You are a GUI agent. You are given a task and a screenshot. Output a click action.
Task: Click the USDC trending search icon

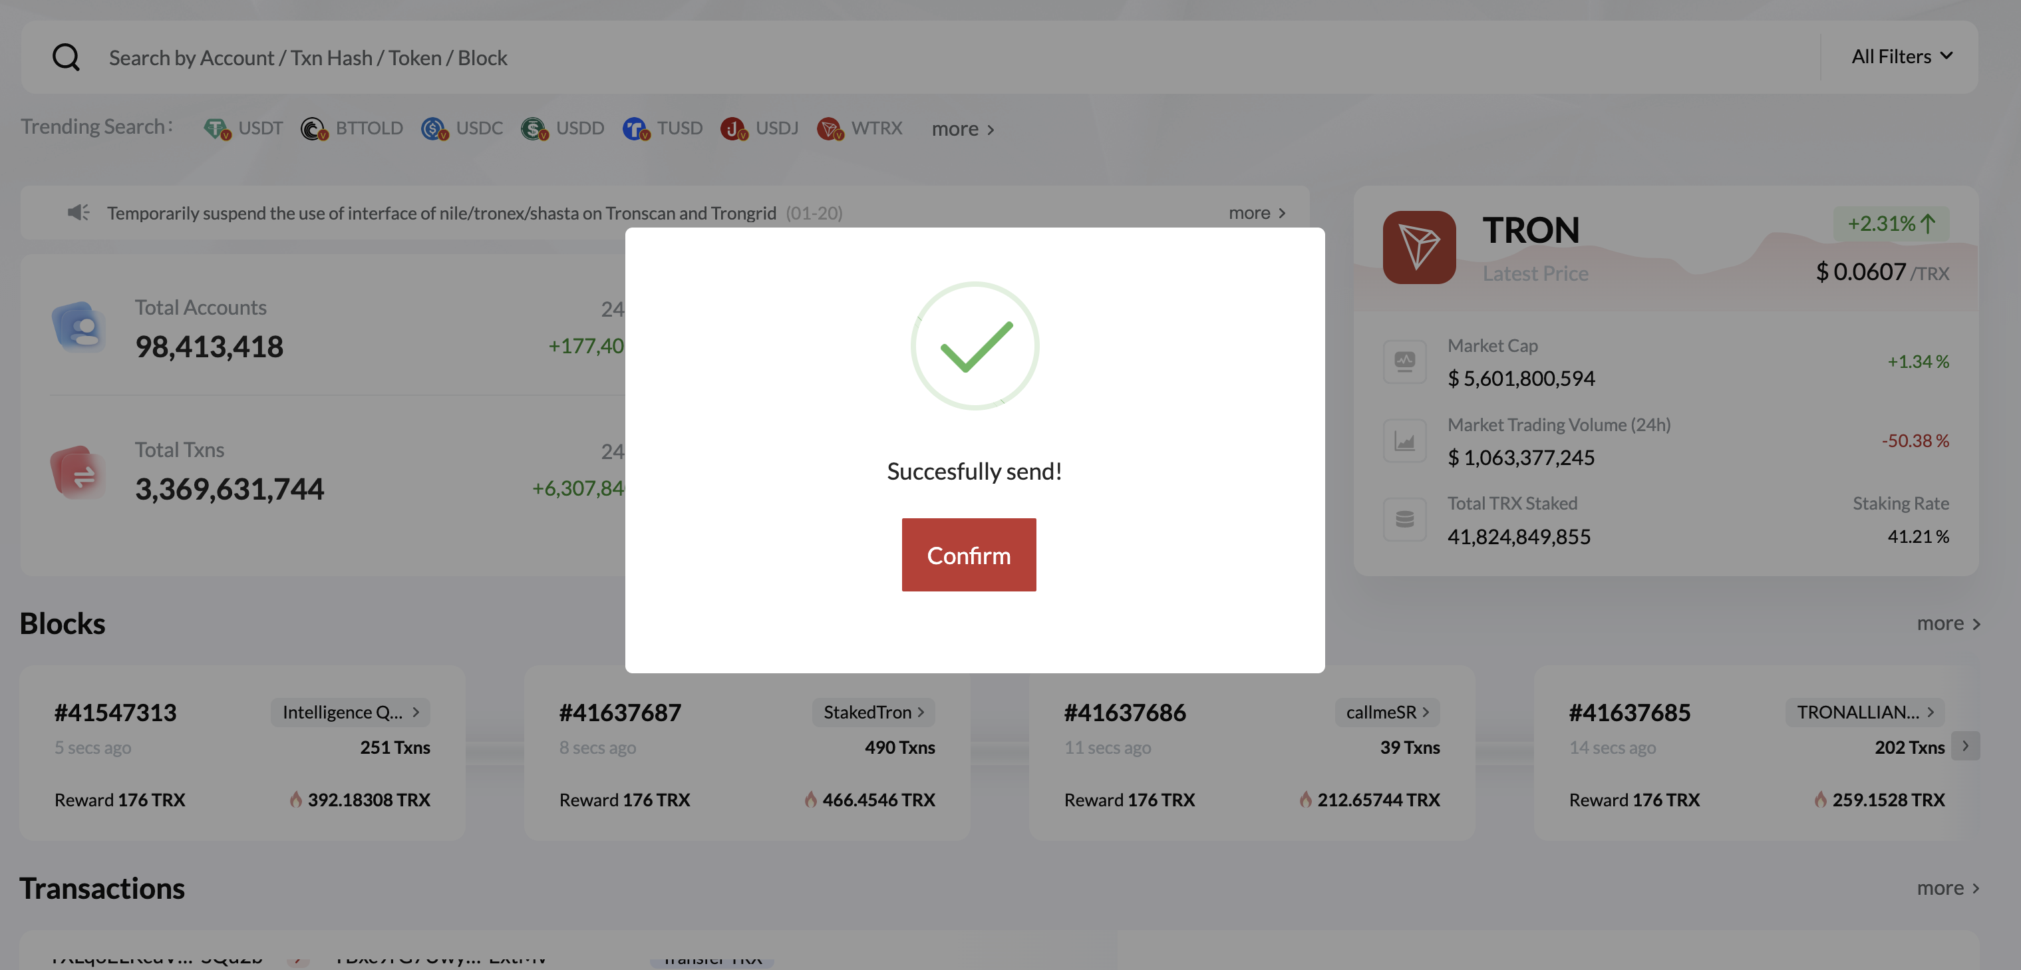pos(434,128)
